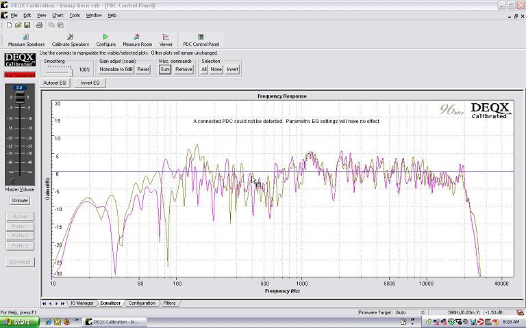Open the File menu
The width and height of the screenshot is (526, 328).
(x=14, y=16)
